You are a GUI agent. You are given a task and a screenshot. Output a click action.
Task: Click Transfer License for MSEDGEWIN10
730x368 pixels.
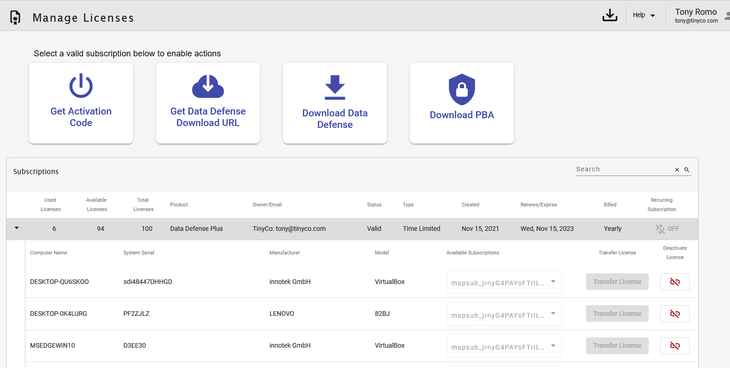[x=617, y=345]
